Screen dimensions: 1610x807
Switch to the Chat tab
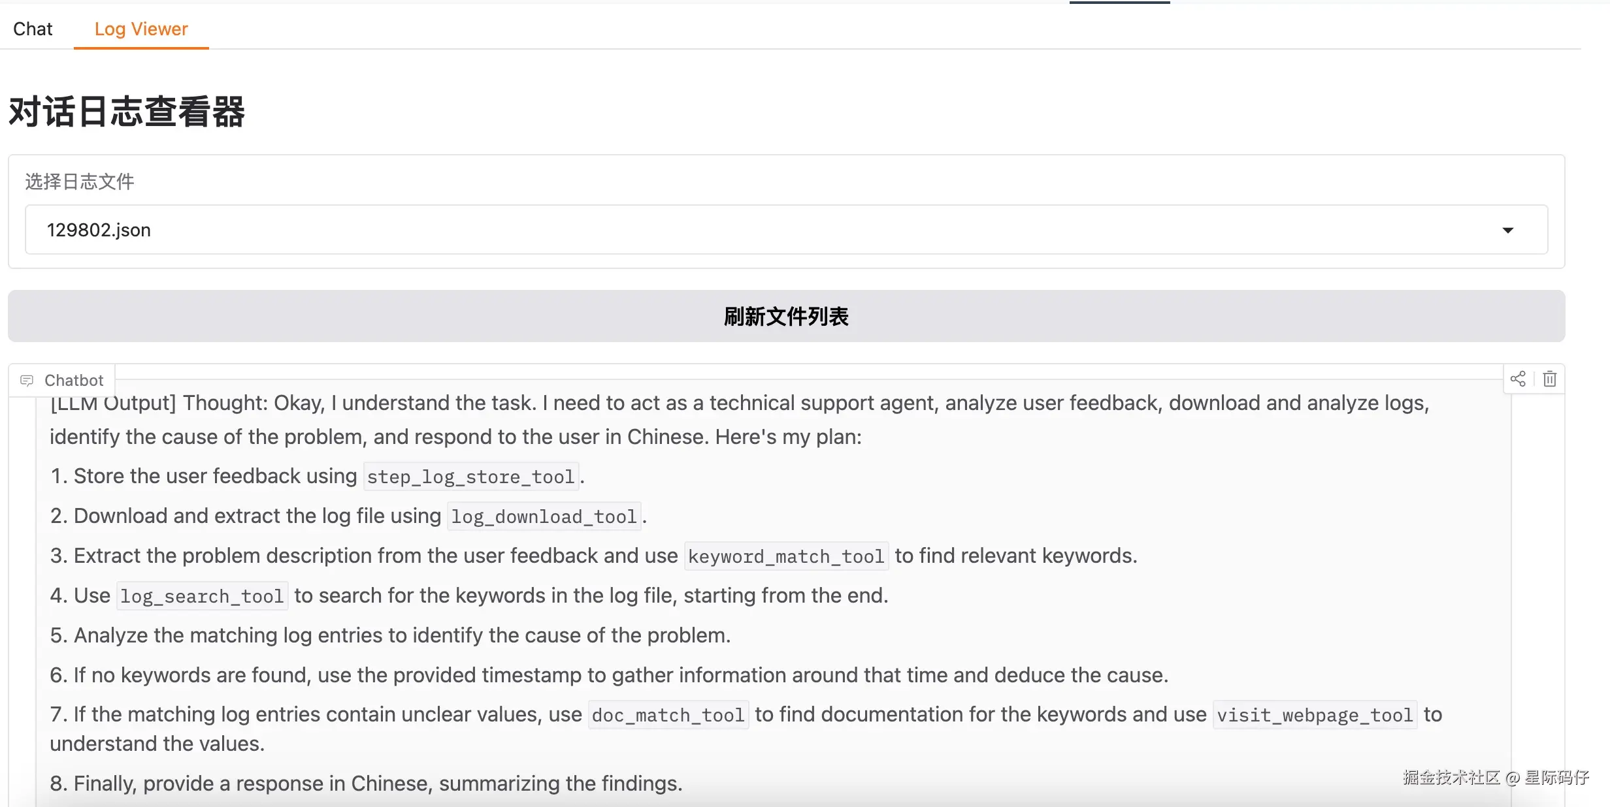(x=33, y=29)
